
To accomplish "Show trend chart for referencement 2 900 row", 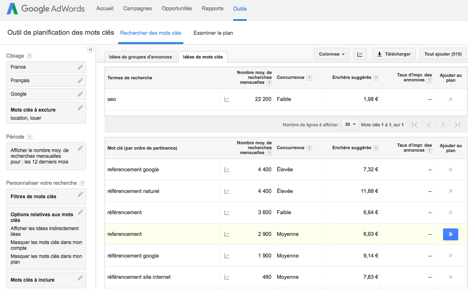I will point(227,234).
